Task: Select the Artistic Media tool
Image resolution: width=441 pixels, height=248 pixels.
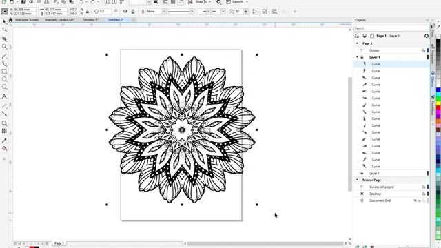Action: 4,64
